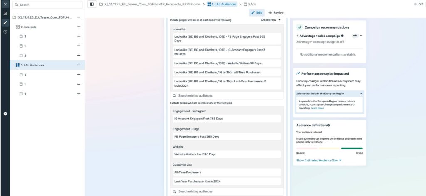
Task: Click Lookalike FB Page Engagers Past 365 Days audience
Action: tap(227, 39)
